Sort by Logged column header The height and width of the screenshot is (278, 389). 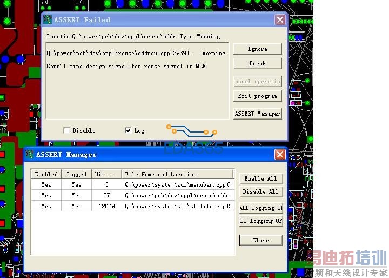[x=76, y=174]
